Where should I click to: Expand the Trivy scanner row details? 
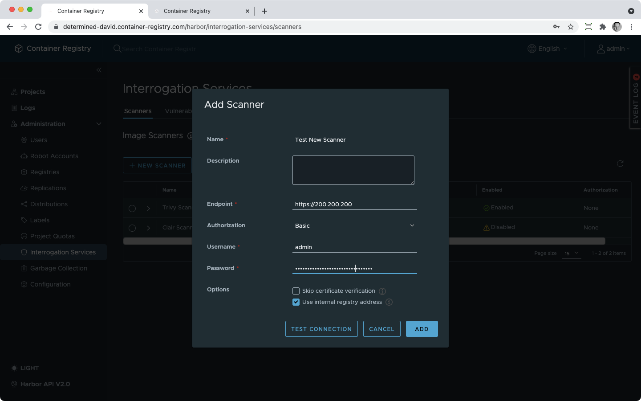click(149, 209)
